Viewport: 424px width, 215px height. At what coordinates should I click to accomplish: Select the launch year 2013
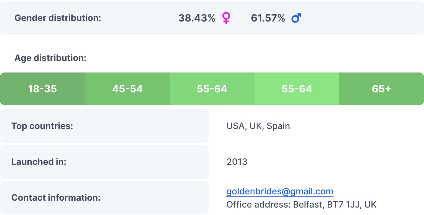pos(237,162)
